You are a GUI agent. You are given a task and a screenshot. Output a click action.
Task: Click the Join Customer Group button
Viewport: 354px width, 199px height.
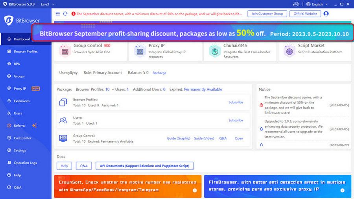click(267, 14)
